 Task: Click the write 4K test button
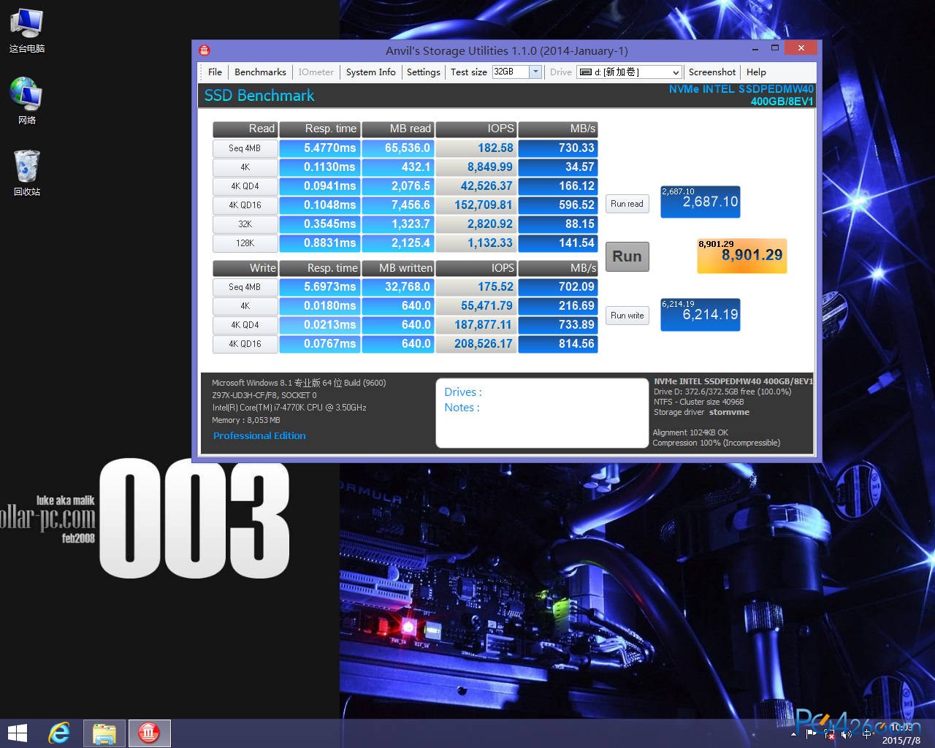[245, 306]
